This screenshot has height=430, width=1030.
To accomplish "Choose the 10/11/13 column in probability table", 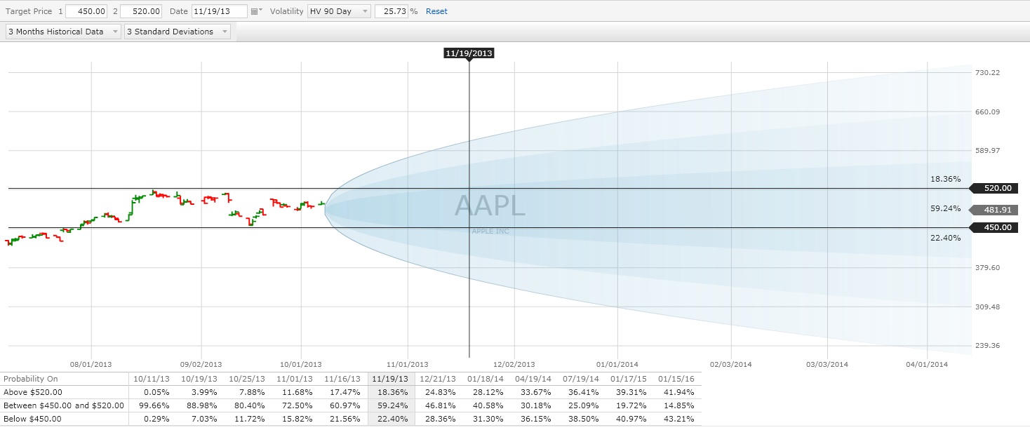I will [152, 379].
